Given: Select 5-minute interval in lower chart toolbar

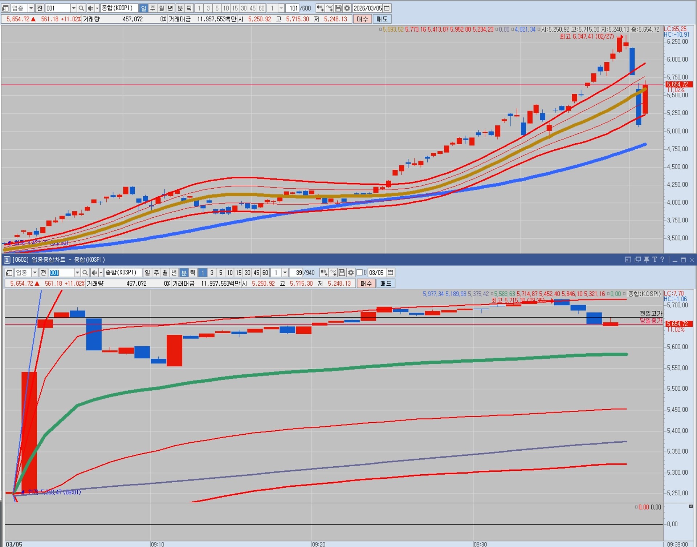Looking at the screenshot, I should tap(221, 273).
